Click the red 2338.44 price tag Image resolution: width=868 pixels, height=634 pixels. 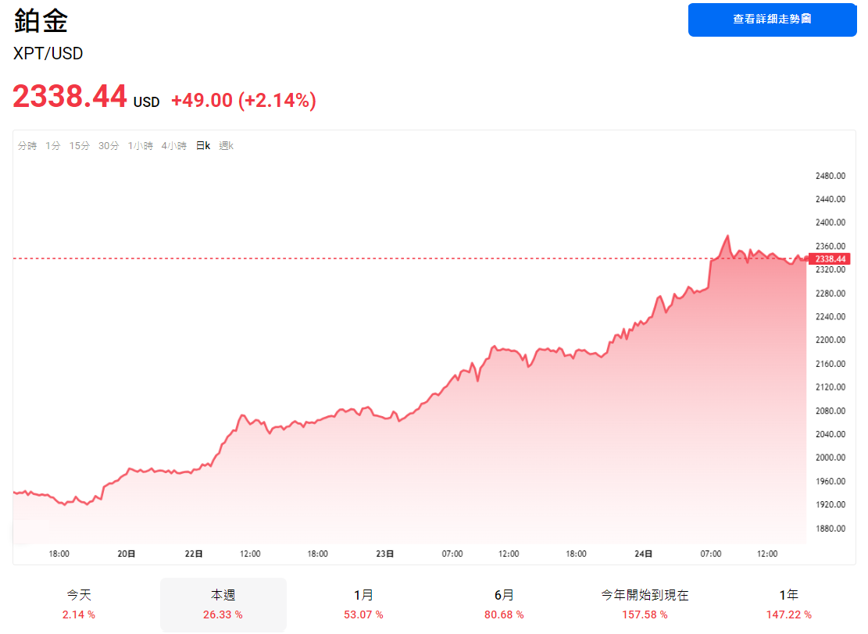pyautogui.click(x=831, y=258)
